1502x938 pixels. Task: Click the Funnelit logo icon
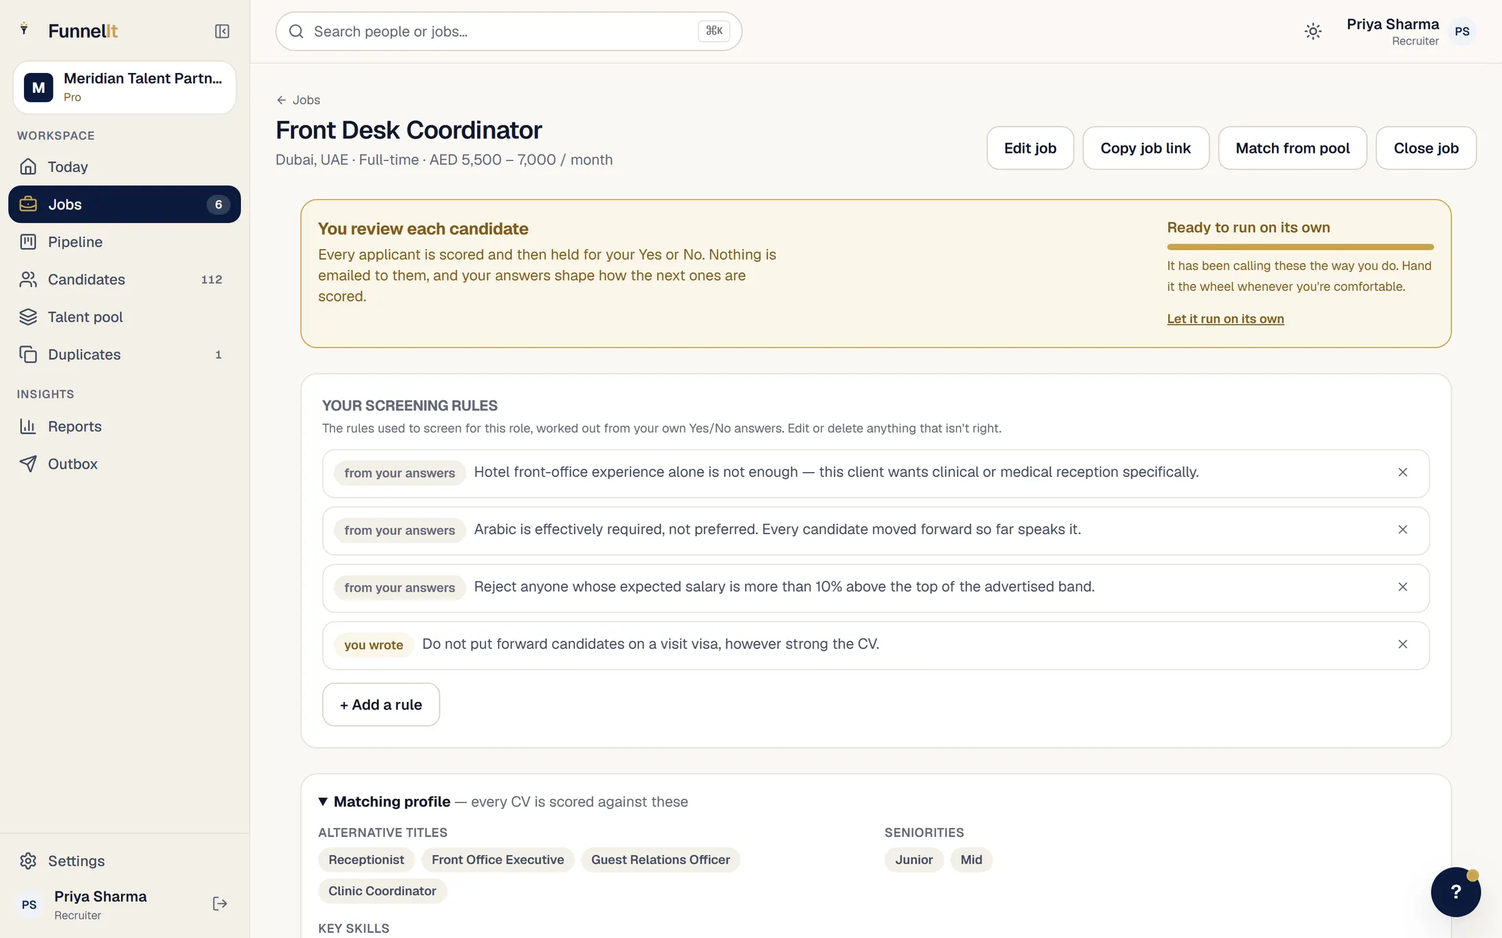[x=25, y=29]
